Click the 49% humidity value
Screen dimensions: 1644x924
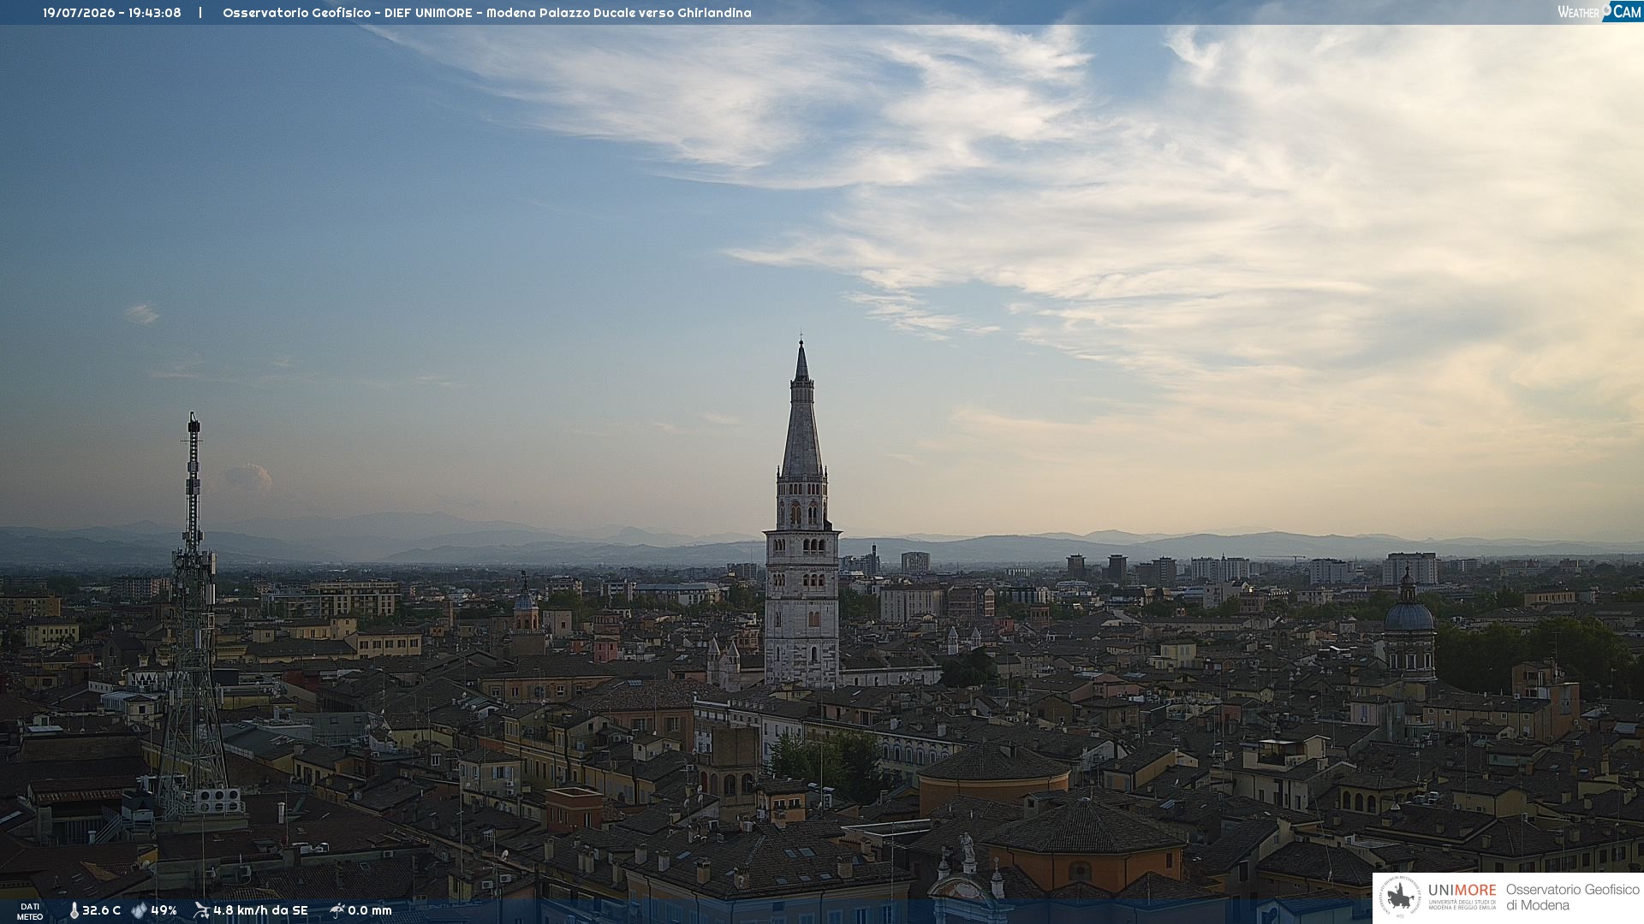164,911
